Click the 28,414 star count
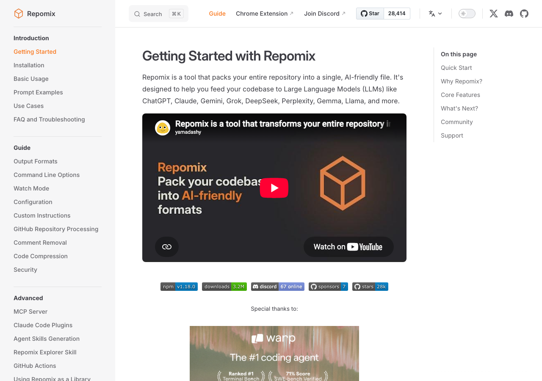 (397, 14)
